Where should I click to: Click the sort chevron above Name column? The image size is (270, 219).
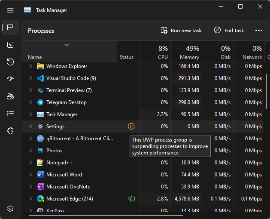[67, 45]
